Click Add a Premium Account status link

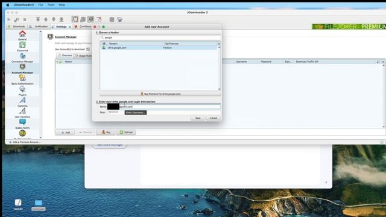24,142
